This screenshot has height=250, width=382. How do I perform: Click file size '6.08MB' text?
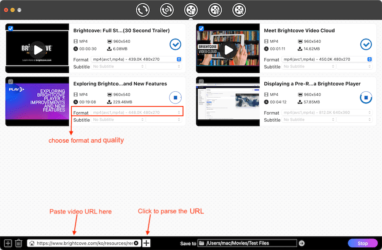click(120, 49)
